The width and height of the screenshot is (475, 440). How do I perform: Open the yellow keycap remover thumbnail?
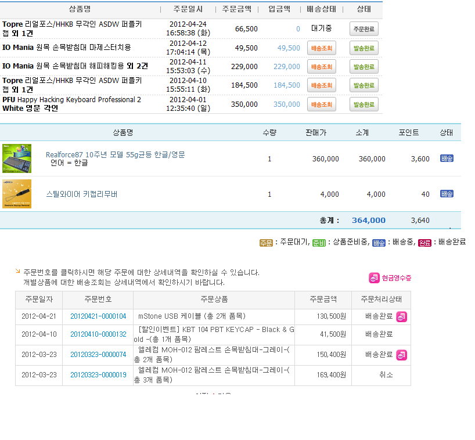coord(17,194)
